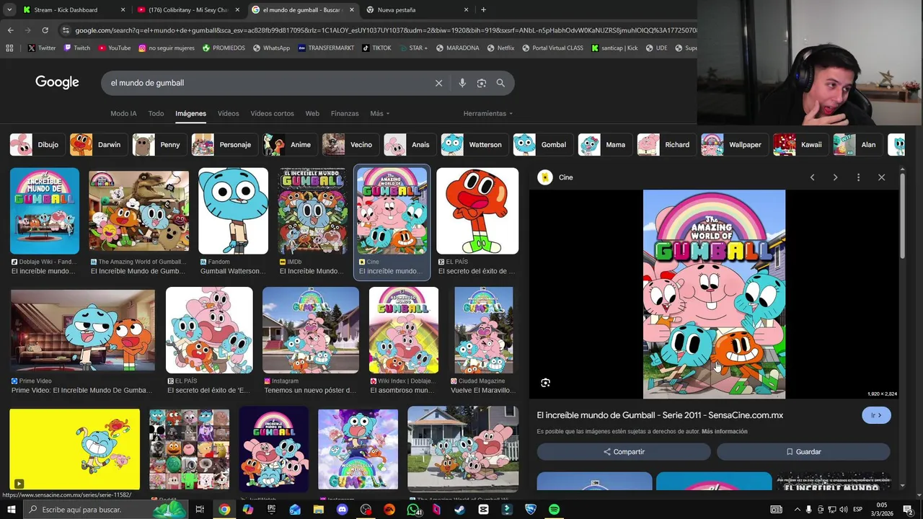Open the large Gumball poster preview image

714,294
